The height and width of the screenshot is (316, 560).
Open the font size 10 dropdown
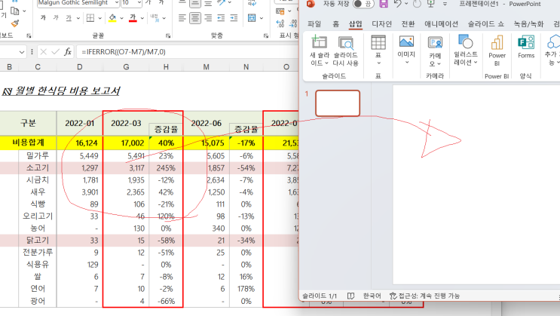coord(139,3)
